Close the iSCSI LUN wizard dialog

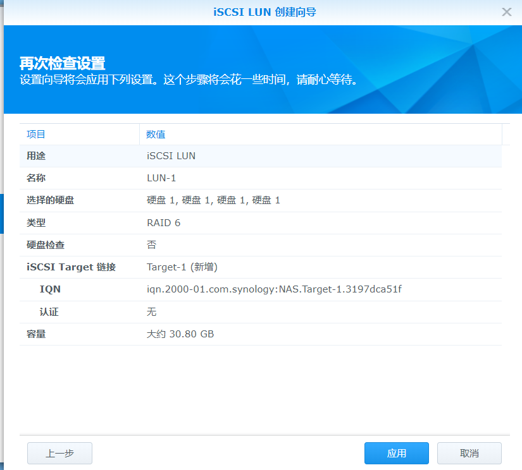click(x=506, y=12)
